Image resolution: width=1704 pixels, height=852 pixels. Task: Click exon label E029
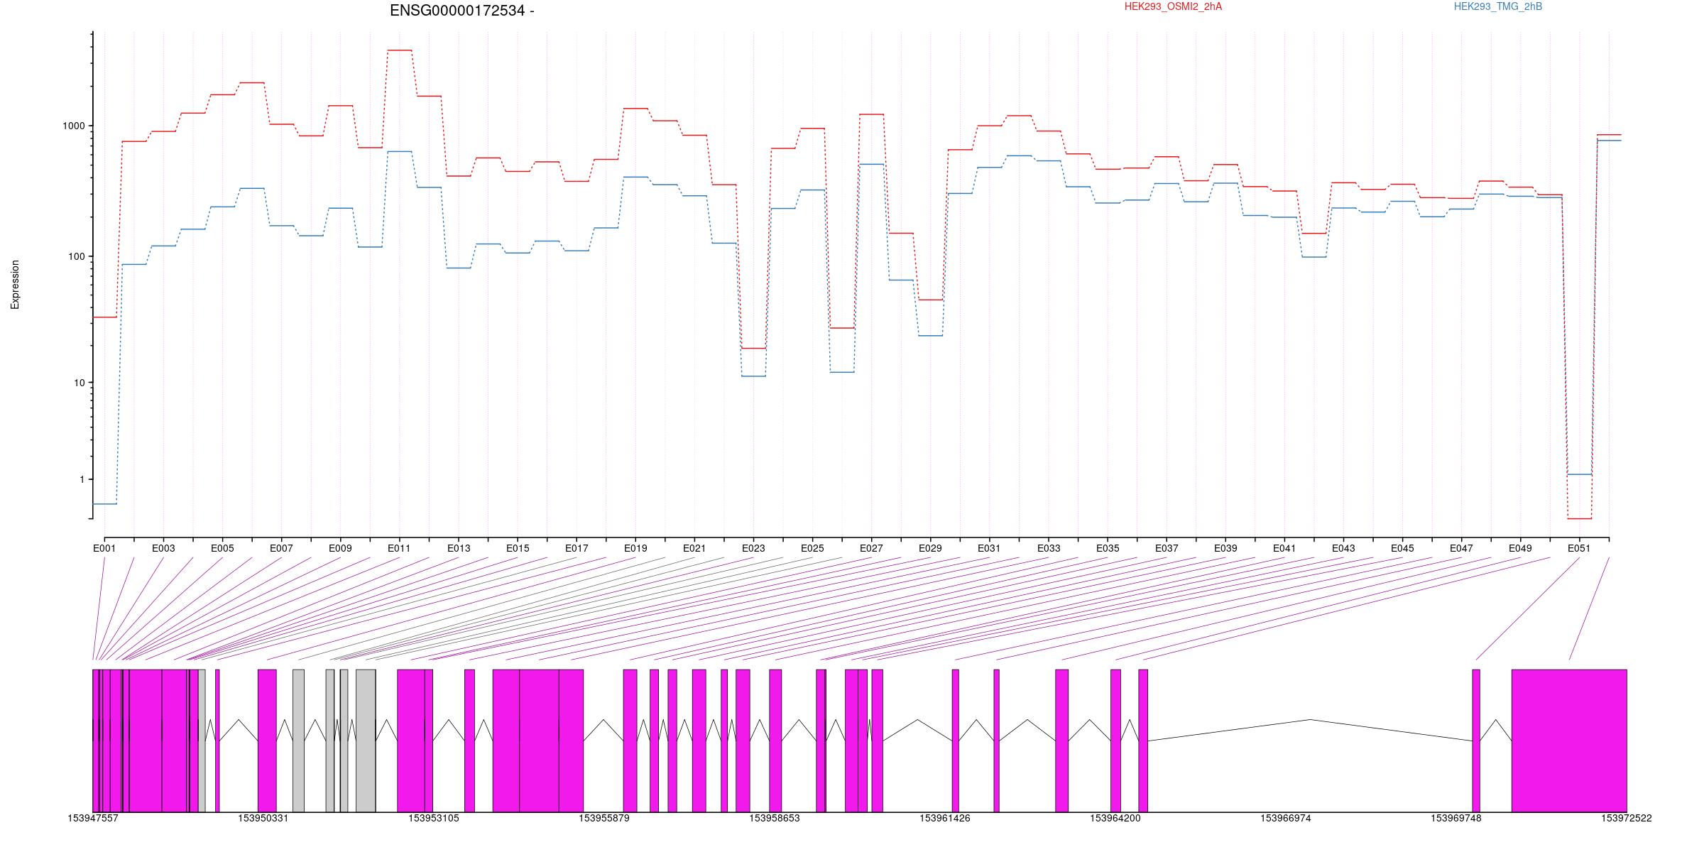click(930, 548)
